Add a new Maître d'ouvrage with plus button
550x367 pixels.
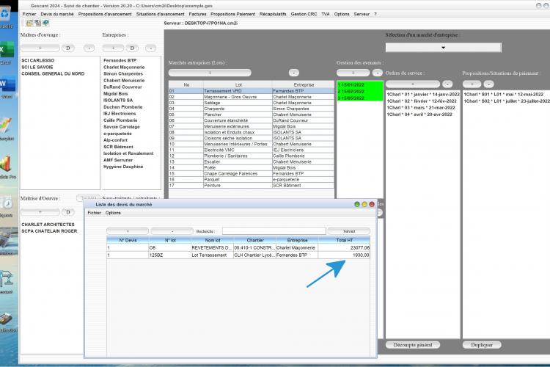point(40,48)
